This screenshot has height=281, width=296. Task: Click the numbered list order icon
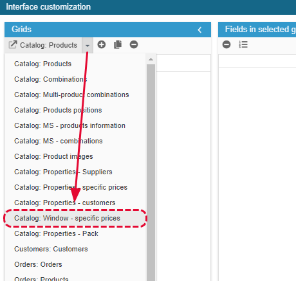(243, 44)
